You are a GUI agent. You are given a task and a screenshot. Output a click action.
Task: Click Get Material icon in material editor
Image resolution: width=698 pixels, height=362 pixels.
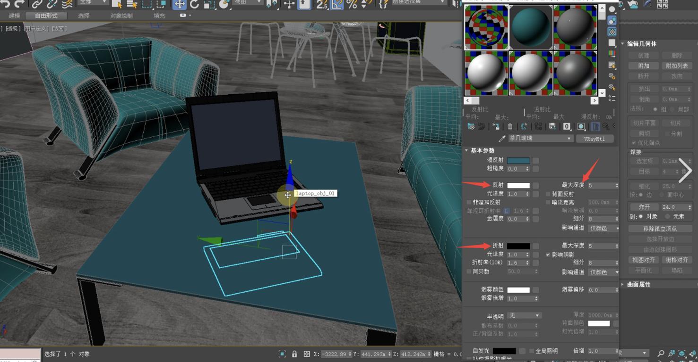(x=471, y=126)
